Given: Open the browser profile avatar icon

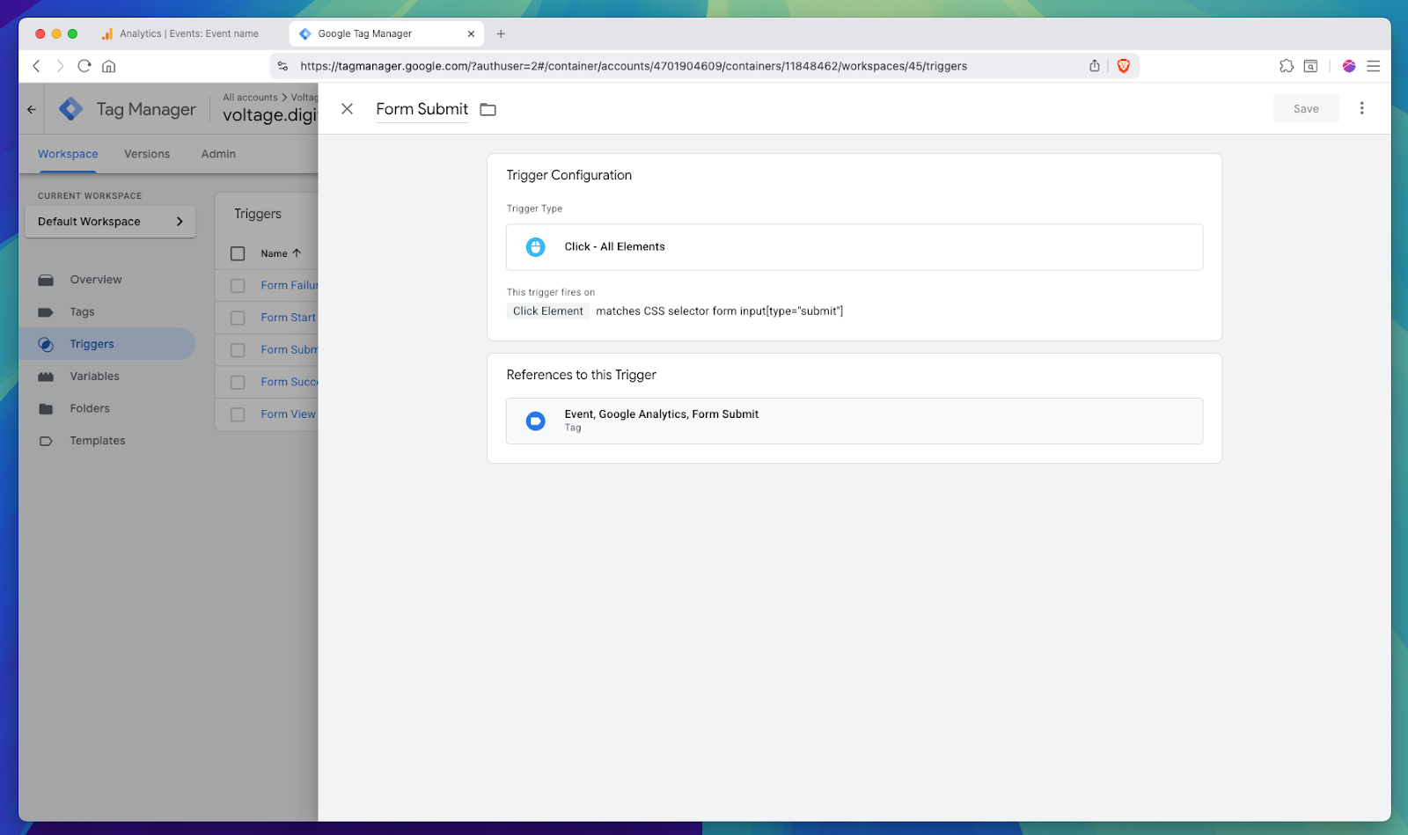Looking at the screenshot, I should tap(1349, 66).
